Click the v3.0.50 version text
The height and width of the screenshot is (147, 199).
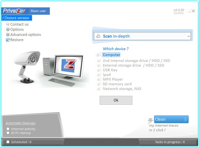pyautogui.click(x=179, y=10)
